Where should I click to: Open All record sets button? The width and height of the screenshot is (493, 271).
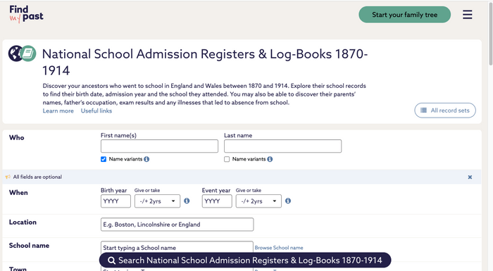(445, 111)
